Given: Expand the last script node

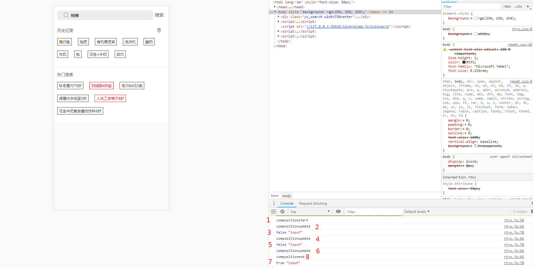Looking at the screenshot, I should 278,36.
